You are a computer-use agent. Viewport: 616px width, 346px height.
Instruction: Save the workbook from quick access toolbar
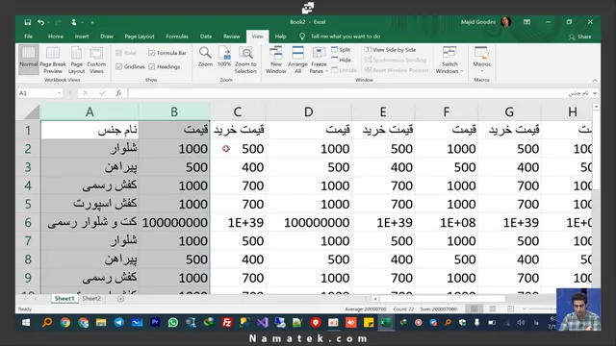click(x=28, y=22)
